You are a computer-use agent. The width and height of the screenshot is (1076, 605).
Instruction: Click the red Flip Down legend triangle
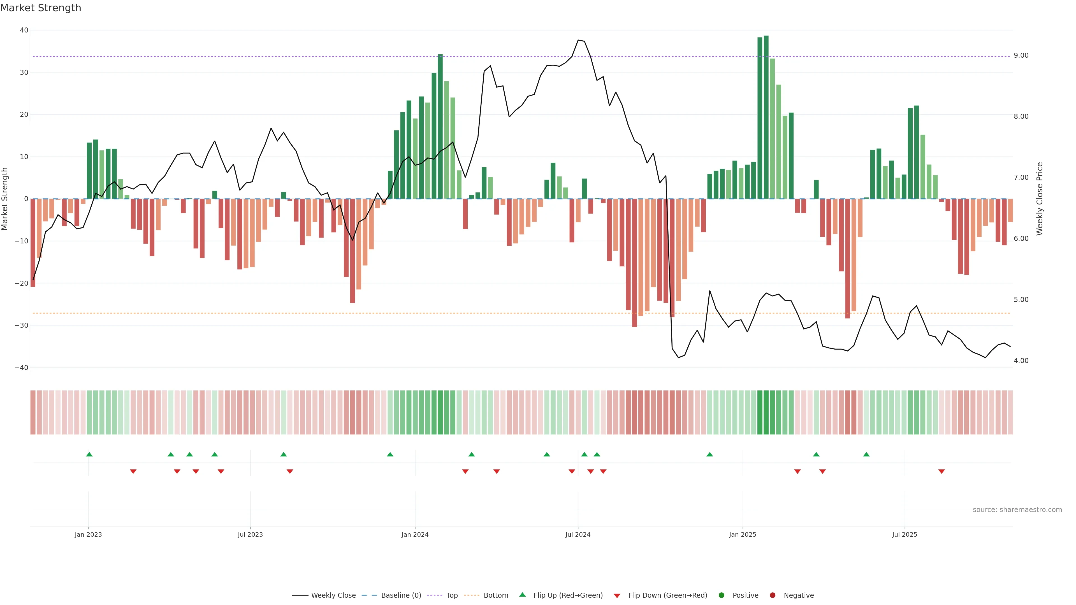pyautogui.click(x=617, y=595)
